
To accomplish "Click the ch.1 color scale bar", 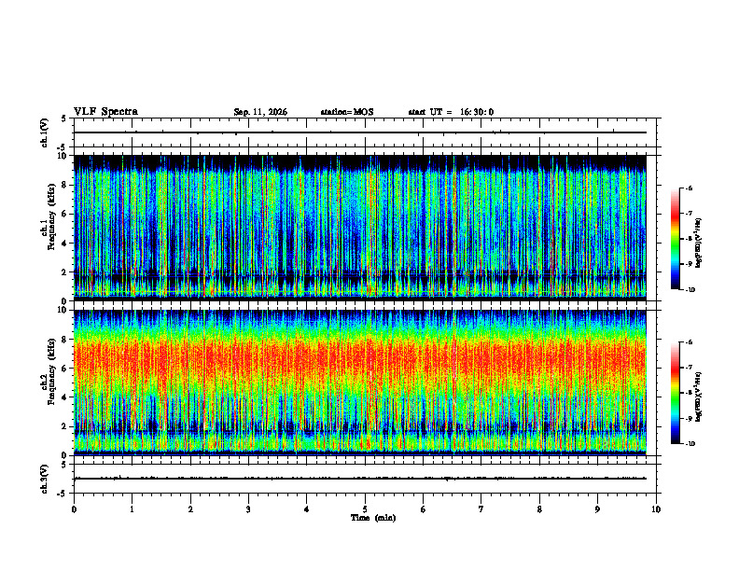I will point(675,239).
